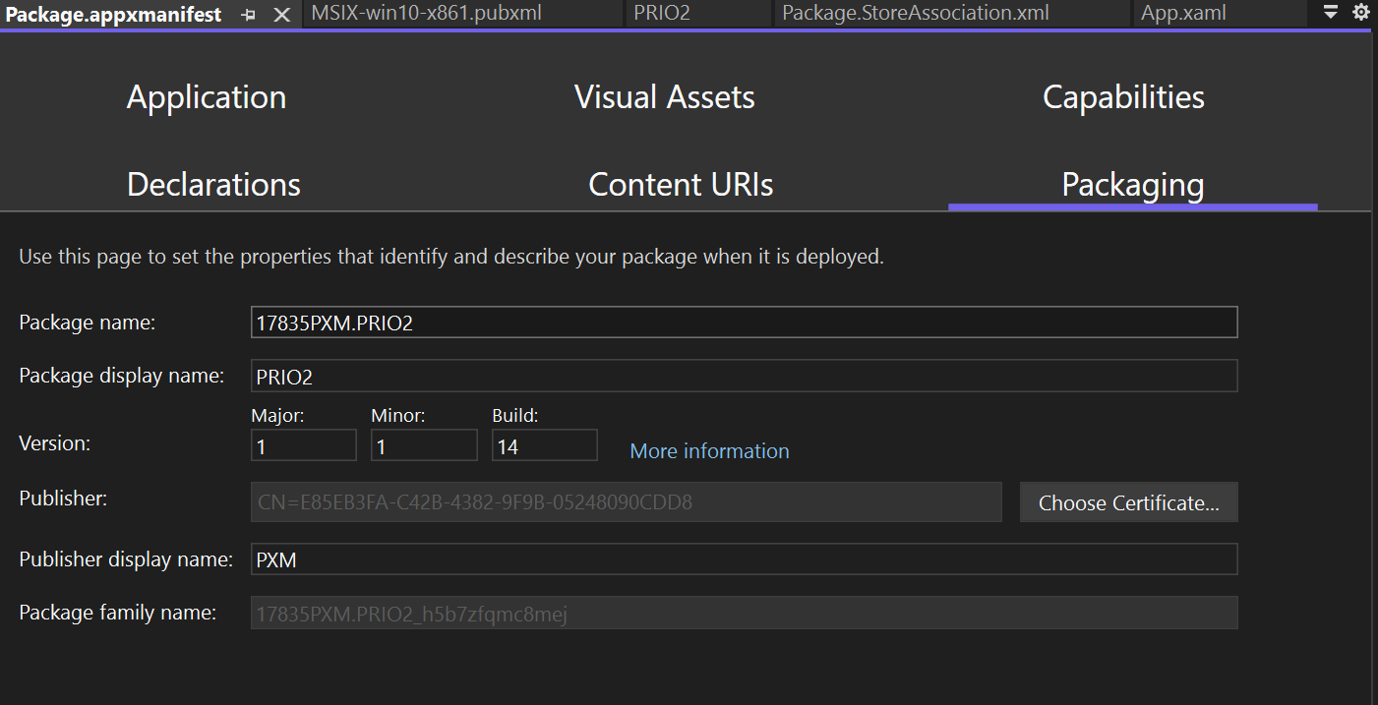Select the Capabilities section

(x=1123, y=97)
